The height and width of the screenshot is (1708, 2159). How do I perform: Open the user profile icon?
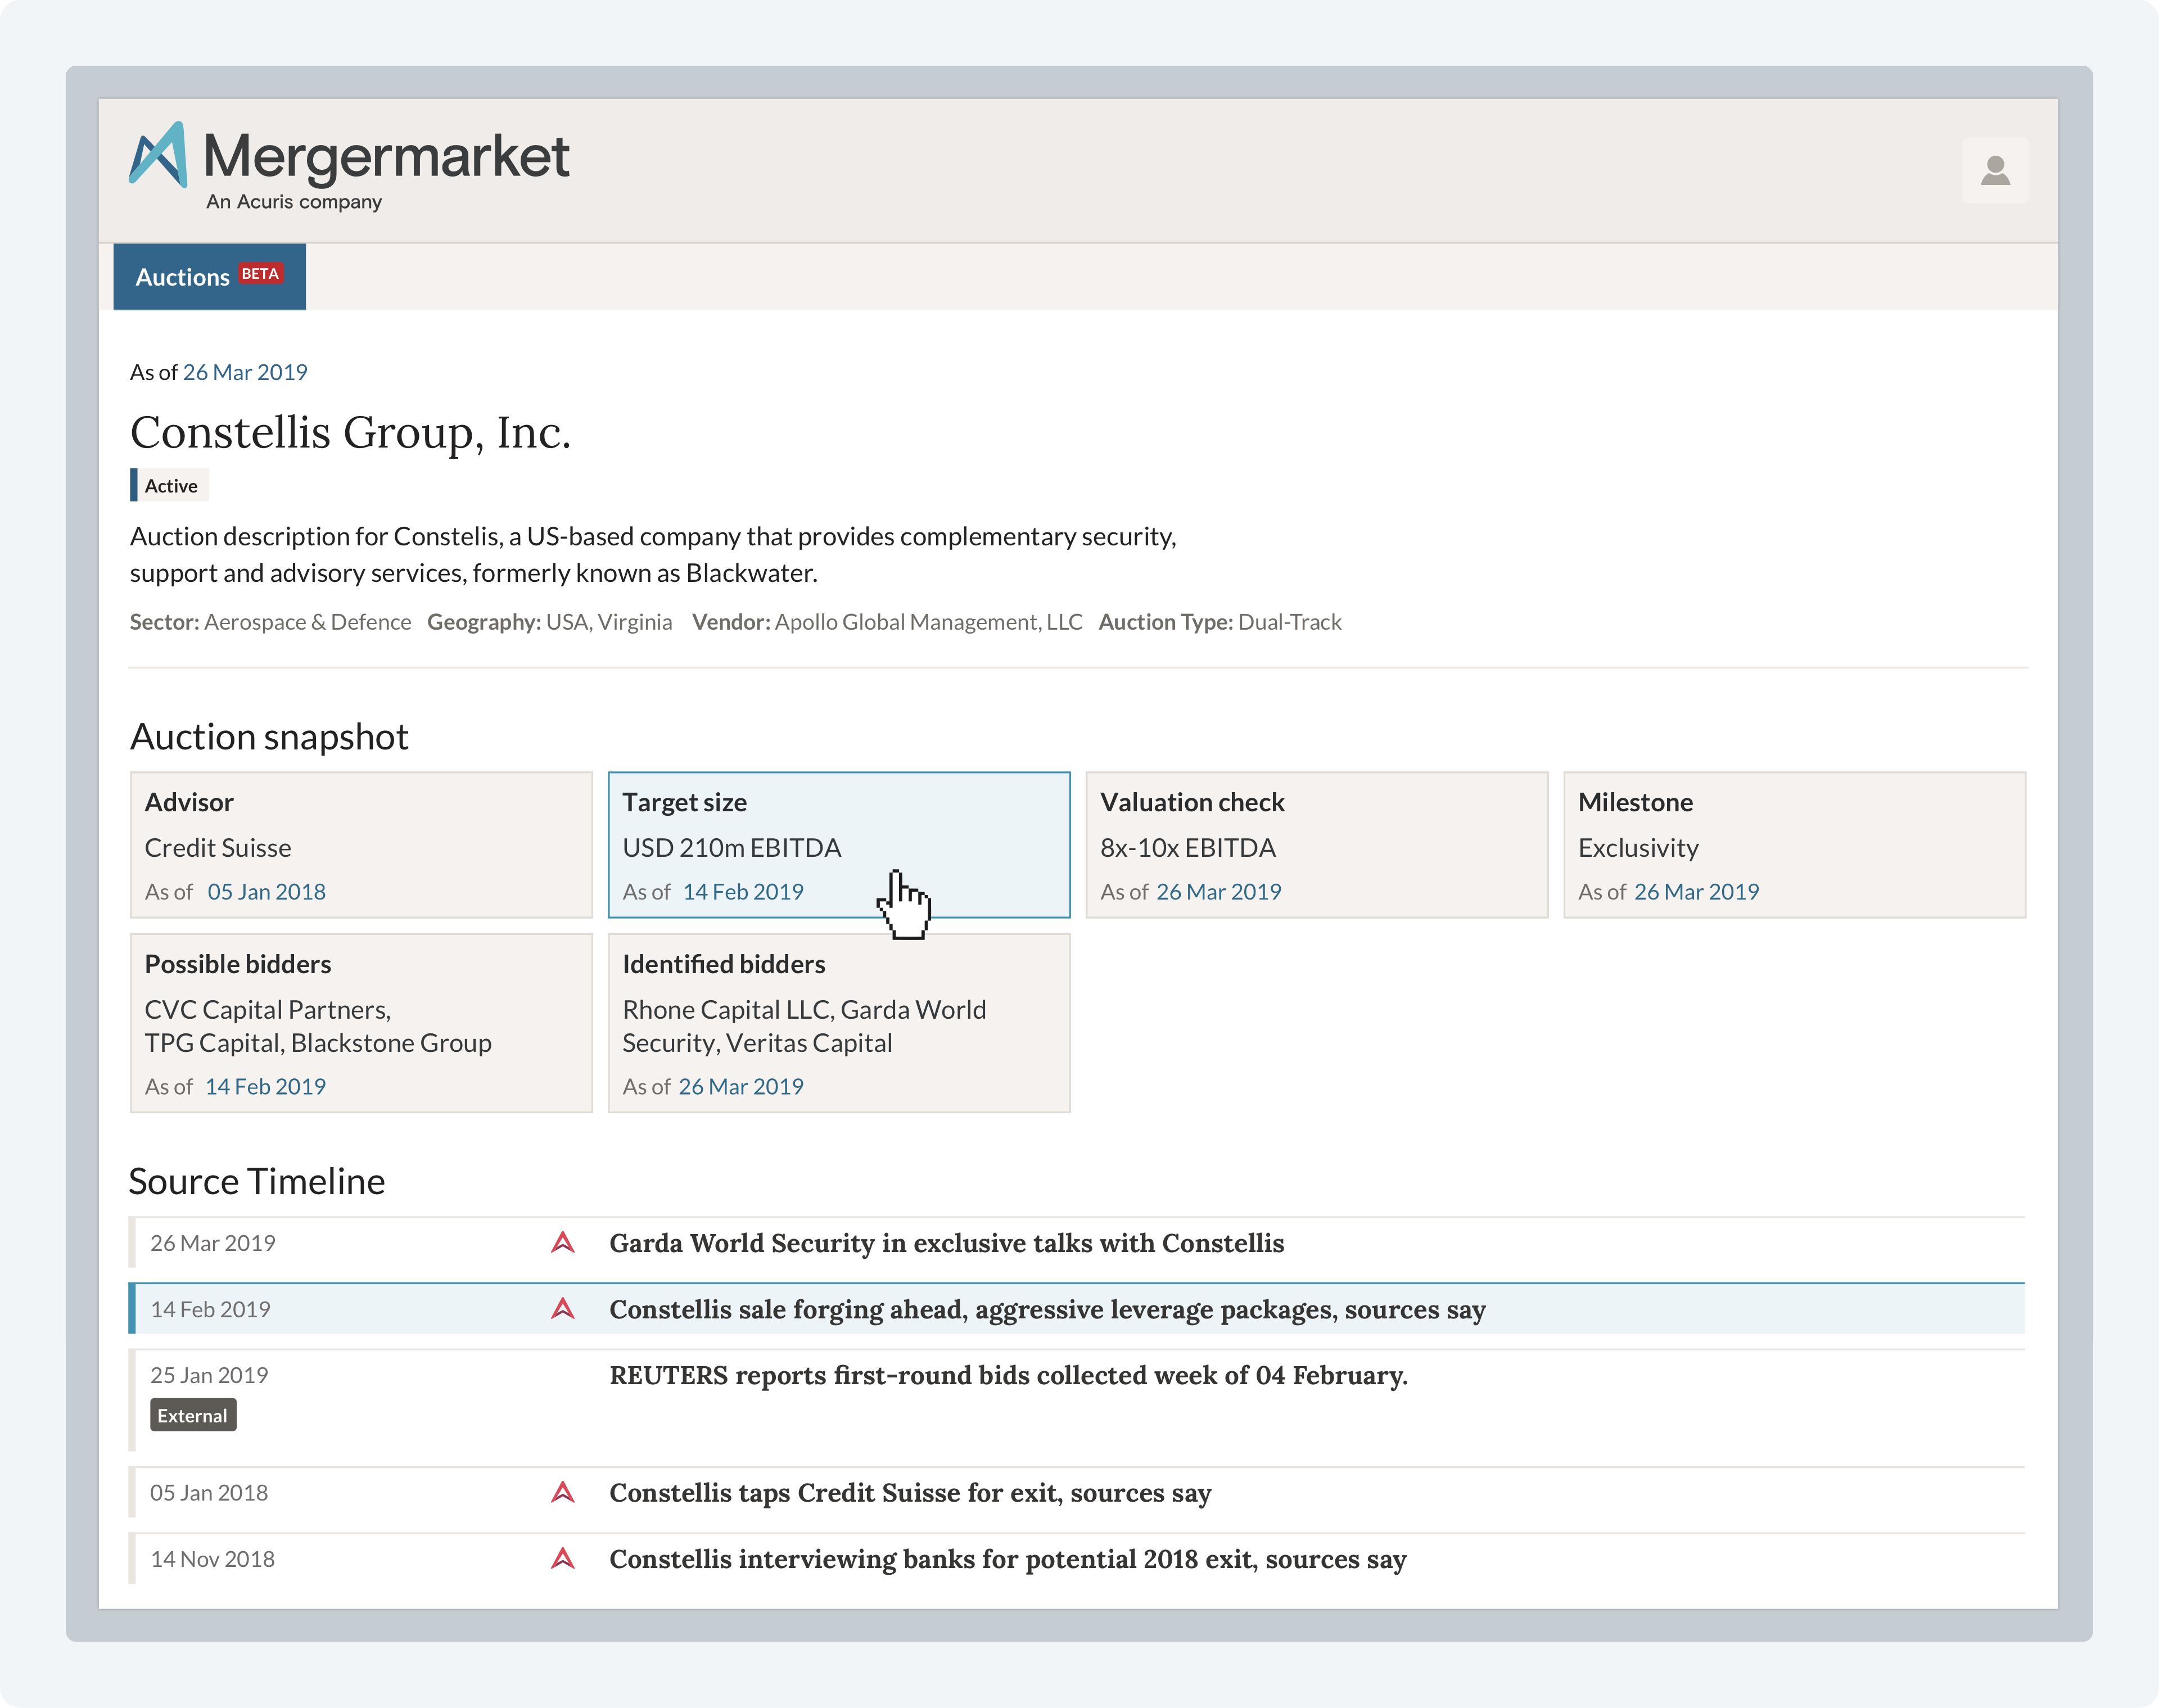pyautogui.click(x=1994, y=169)
